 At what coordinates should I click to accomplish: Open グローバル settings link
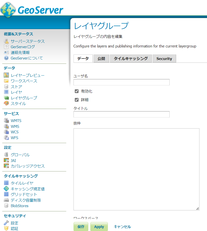[x=20, y=155]
